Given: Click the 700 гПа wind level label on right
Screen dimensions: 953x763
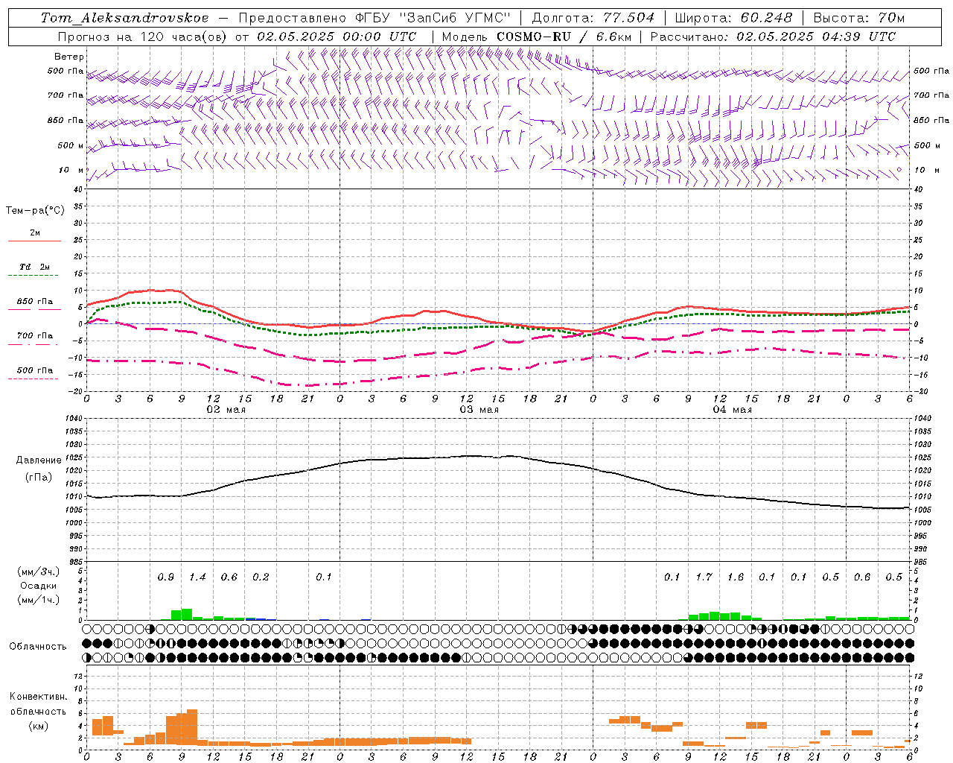Looking at the screenshot, I should tap(931, 95).
